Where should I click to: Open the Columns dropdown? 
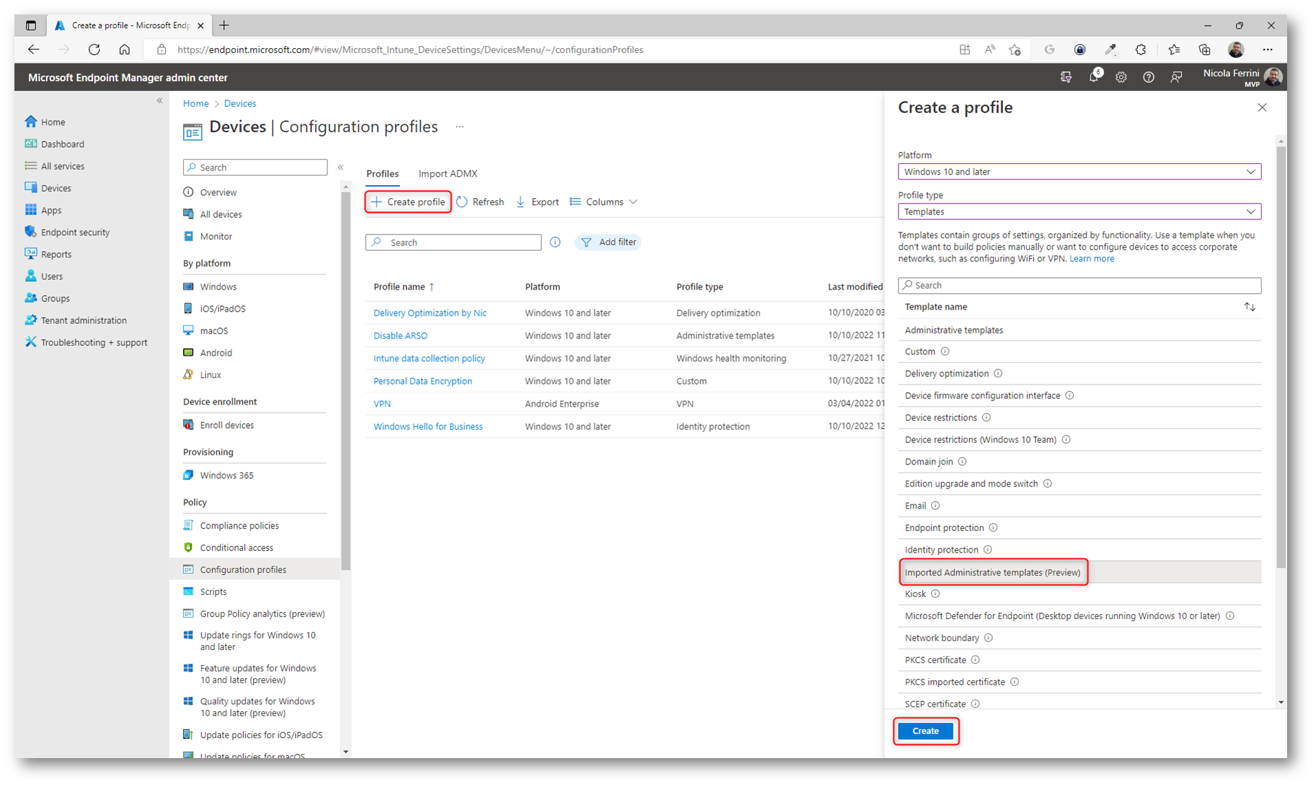tap(604, 202)
